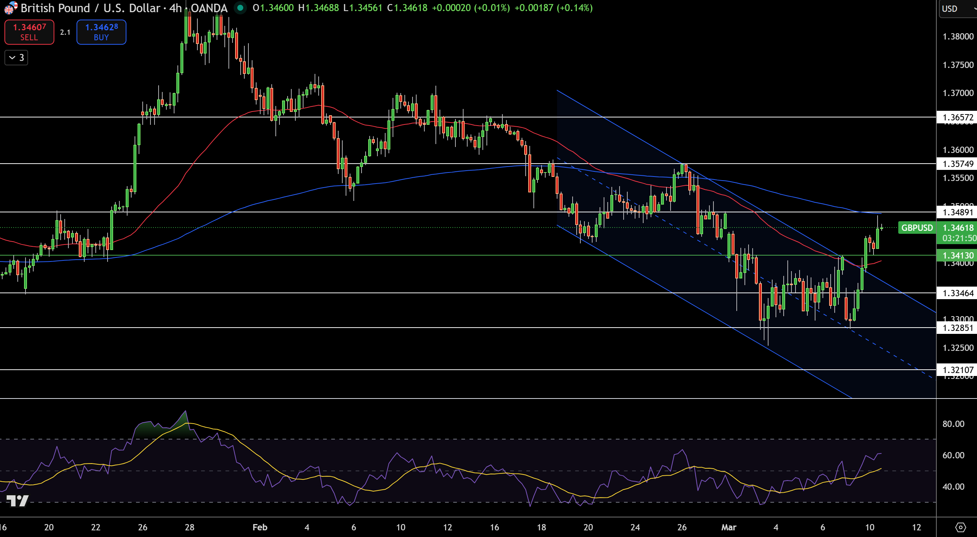Viewport: 977px width, 537px height.
Task: Click the 2.1 spread value
Action: (65, 32)
